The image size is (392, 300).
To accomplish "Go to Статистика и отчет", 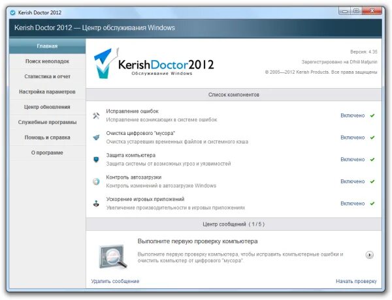I will (47, 76).
